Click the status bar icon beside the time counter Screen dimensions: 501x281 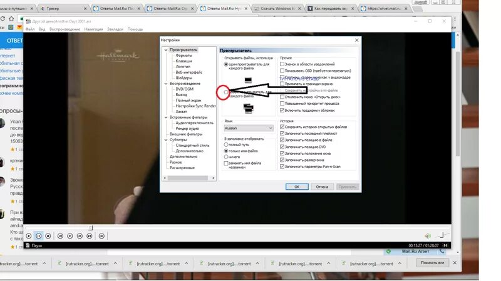[446, 245]
